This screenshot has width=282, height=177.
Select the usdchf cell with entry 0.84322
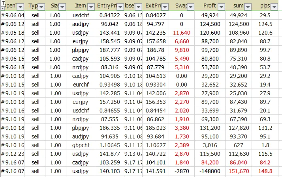[x=81, y=15]
